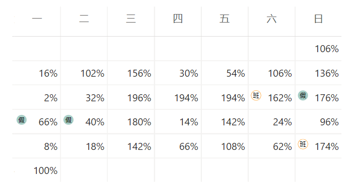Open the 108% Friday cell
Image resolution: width=352 pixels, height=183 pixels.
coord(225,146)
